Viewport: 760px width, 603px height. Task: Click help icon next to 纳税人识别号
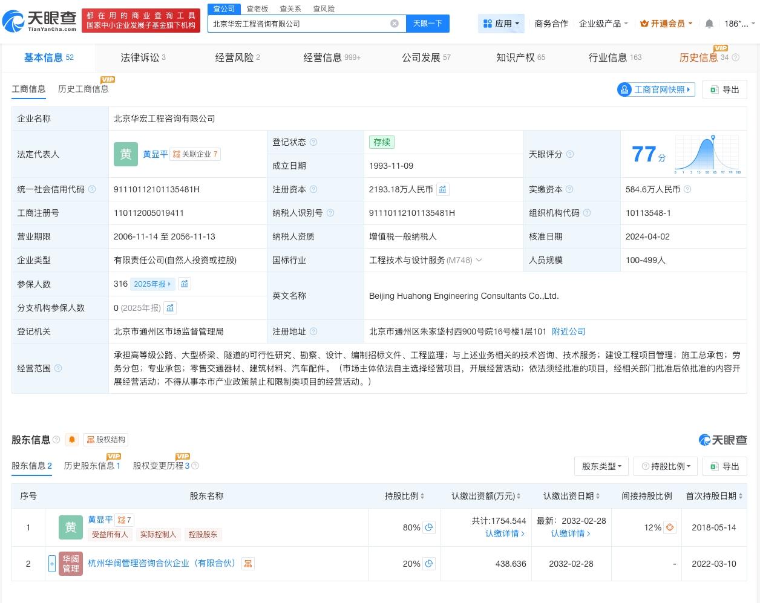(x=330, y=213)
